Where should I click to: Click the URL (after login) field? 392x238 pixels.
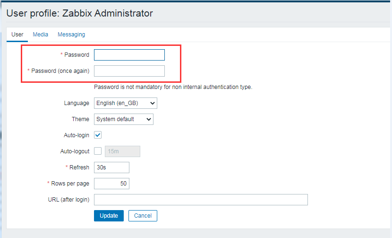[201, 200]
